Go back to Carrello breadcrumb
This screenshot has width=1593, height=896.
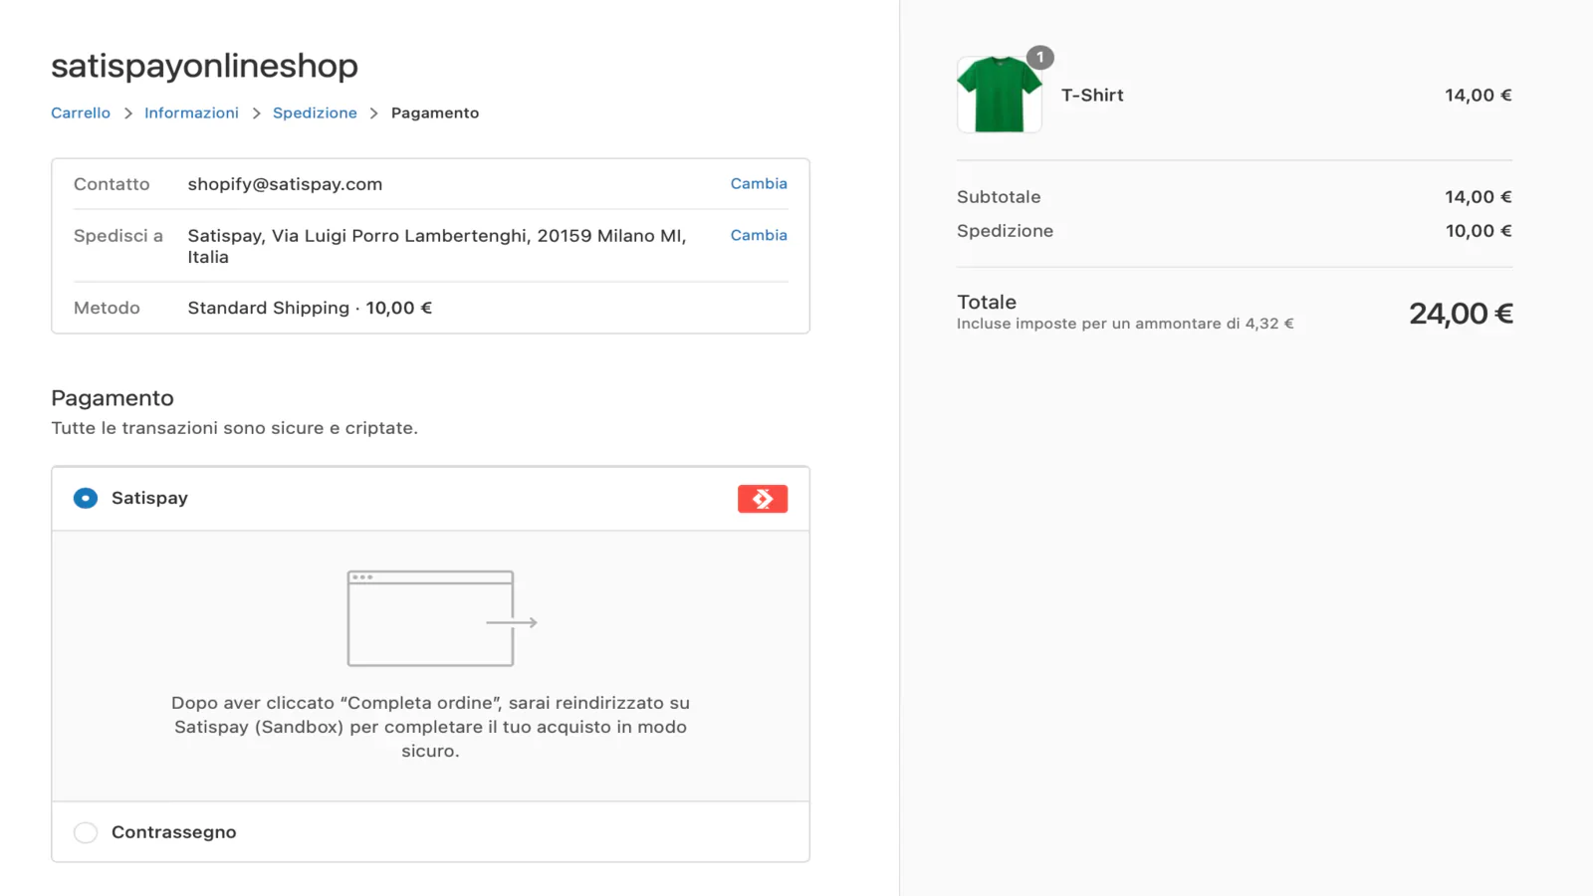tap(81, 112)
